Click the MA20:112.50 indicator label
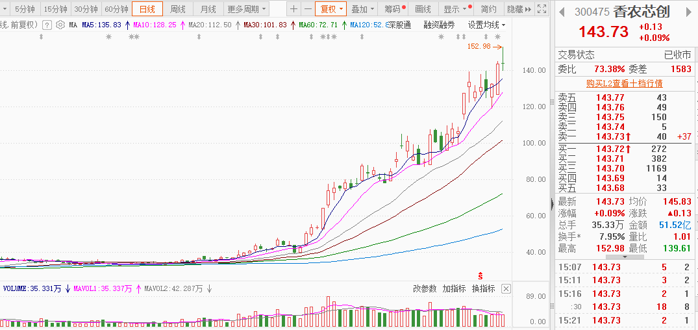698x330 pixels. tap(210, 25)
